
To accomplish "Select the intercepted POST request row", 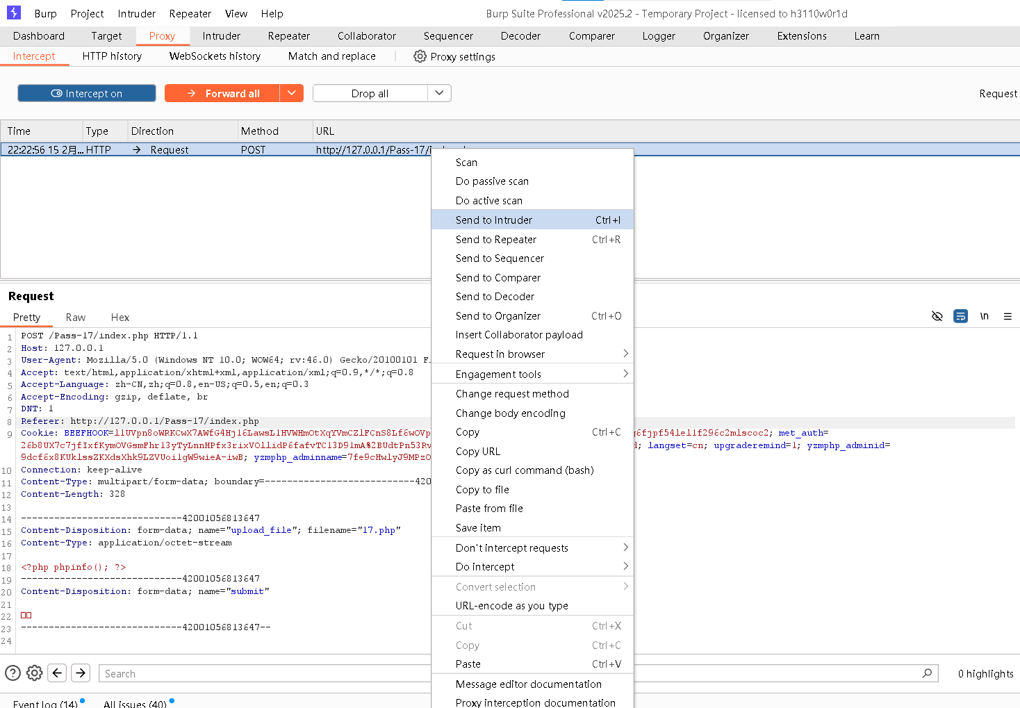I will [510, 149].
